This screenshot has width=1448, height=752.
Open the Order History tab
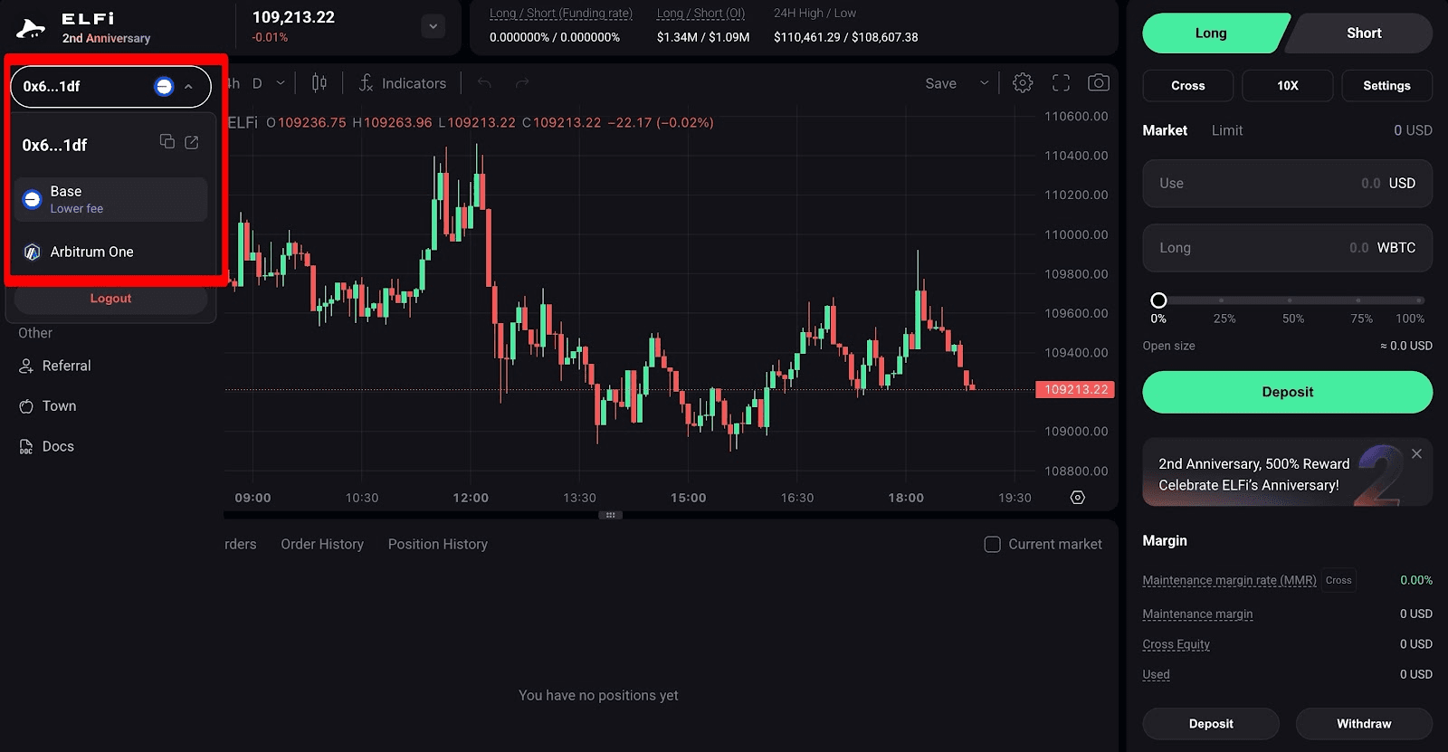click(322, 544)
